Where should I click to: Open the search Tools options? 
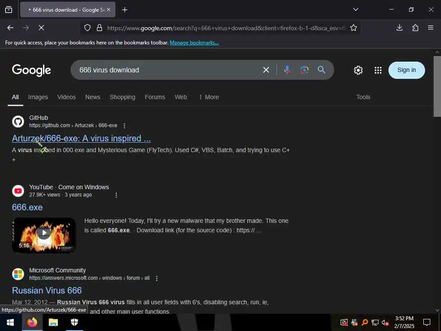(363, 97)
